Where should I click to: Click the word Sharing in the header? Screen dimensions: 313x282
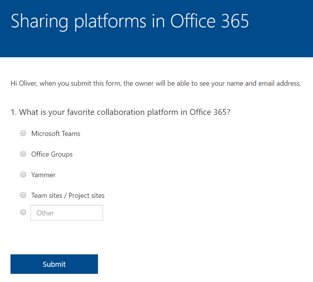point(40,21)
